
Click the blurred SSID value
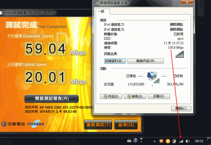[180, 39]
